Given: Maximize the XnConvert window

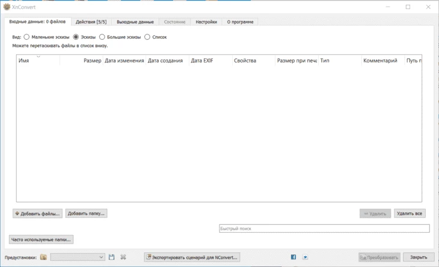Looking at the screenshot, I should coord(408,7).
